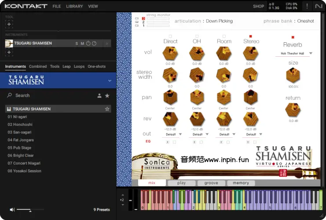Image resolution: width=326 pixels, height=220 pixels.
Task: Select preset 08 Yosakoi Session
Action: click(x=24, y=171)
